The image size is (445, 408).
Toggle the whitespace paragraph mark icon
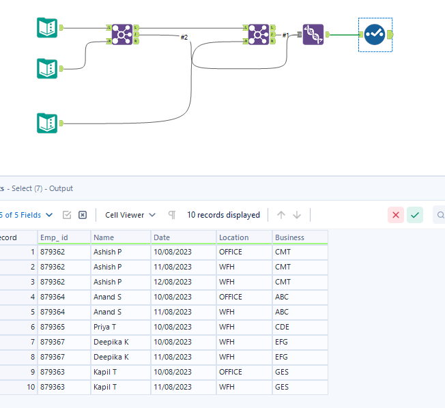coord(172,215)
